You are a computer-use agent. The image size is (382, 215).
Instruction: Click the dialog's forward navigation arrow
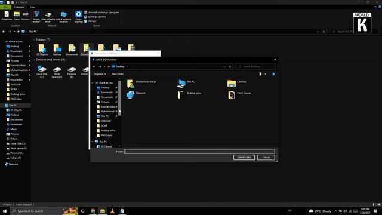coord(100,67)
